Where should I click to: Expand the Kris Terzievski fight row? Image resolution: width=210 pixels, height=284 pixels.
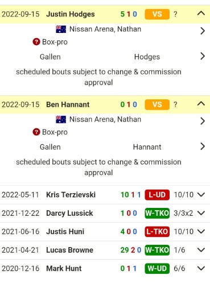pyautogui.click(x=201, y=195)
